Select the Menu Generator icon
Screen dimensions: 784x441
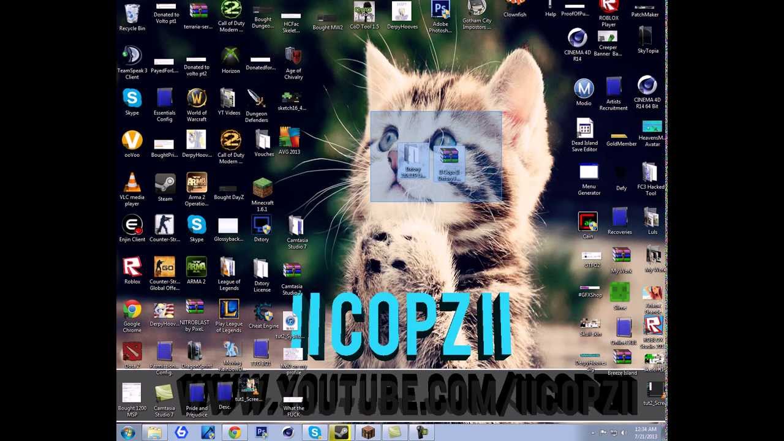tap(589, 180)
